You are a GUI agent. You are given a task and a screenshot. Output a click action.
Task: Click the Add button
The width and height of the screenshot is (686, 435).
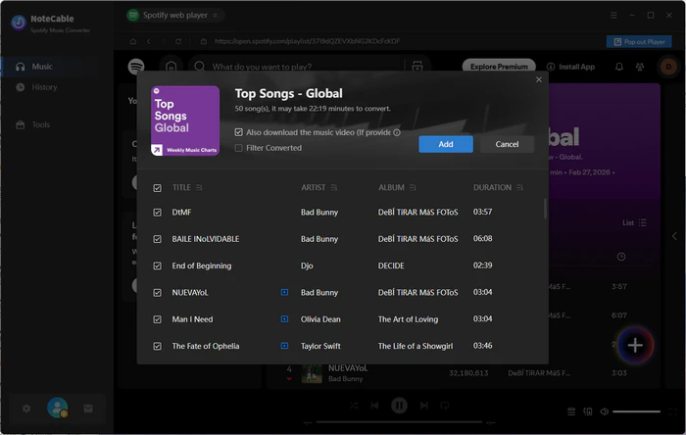click(x=445, y=144)
